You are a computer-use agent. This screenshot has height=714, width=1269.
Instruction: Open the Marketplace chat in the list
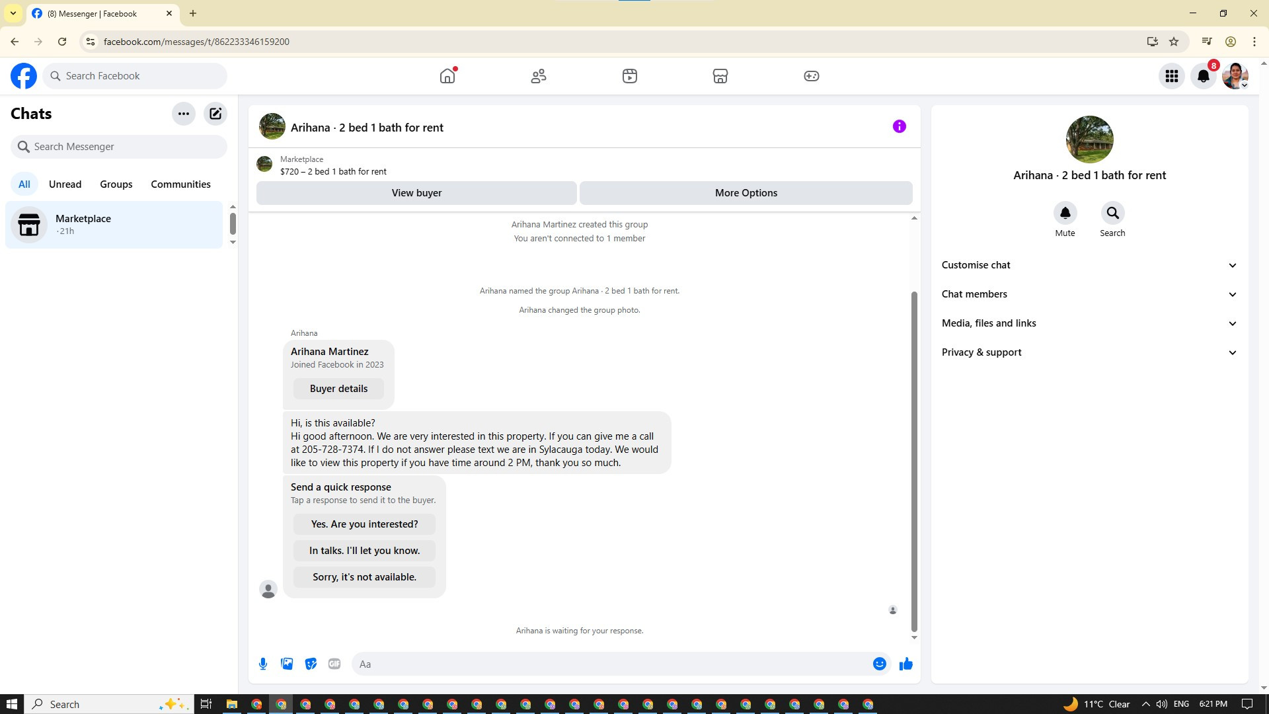click(114, 225)
